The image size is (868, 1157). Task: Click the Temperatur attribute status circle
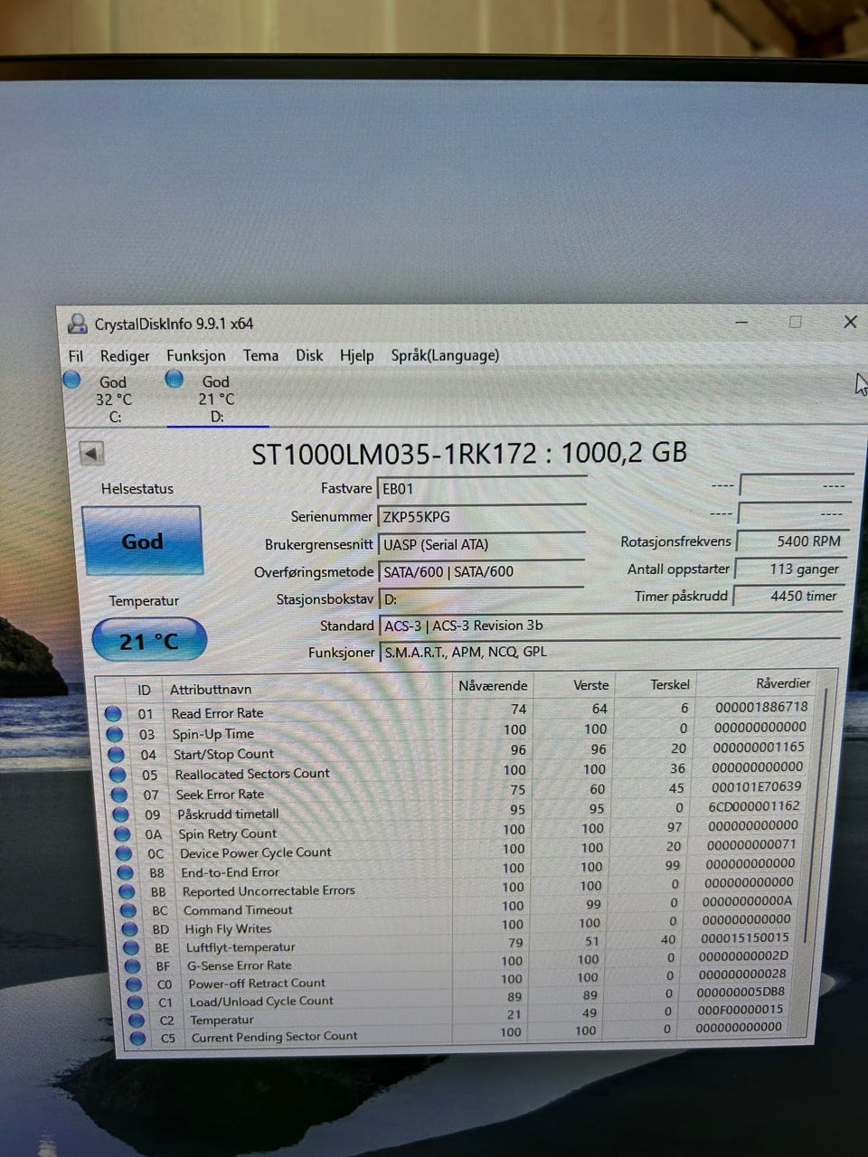(136, 1020)
